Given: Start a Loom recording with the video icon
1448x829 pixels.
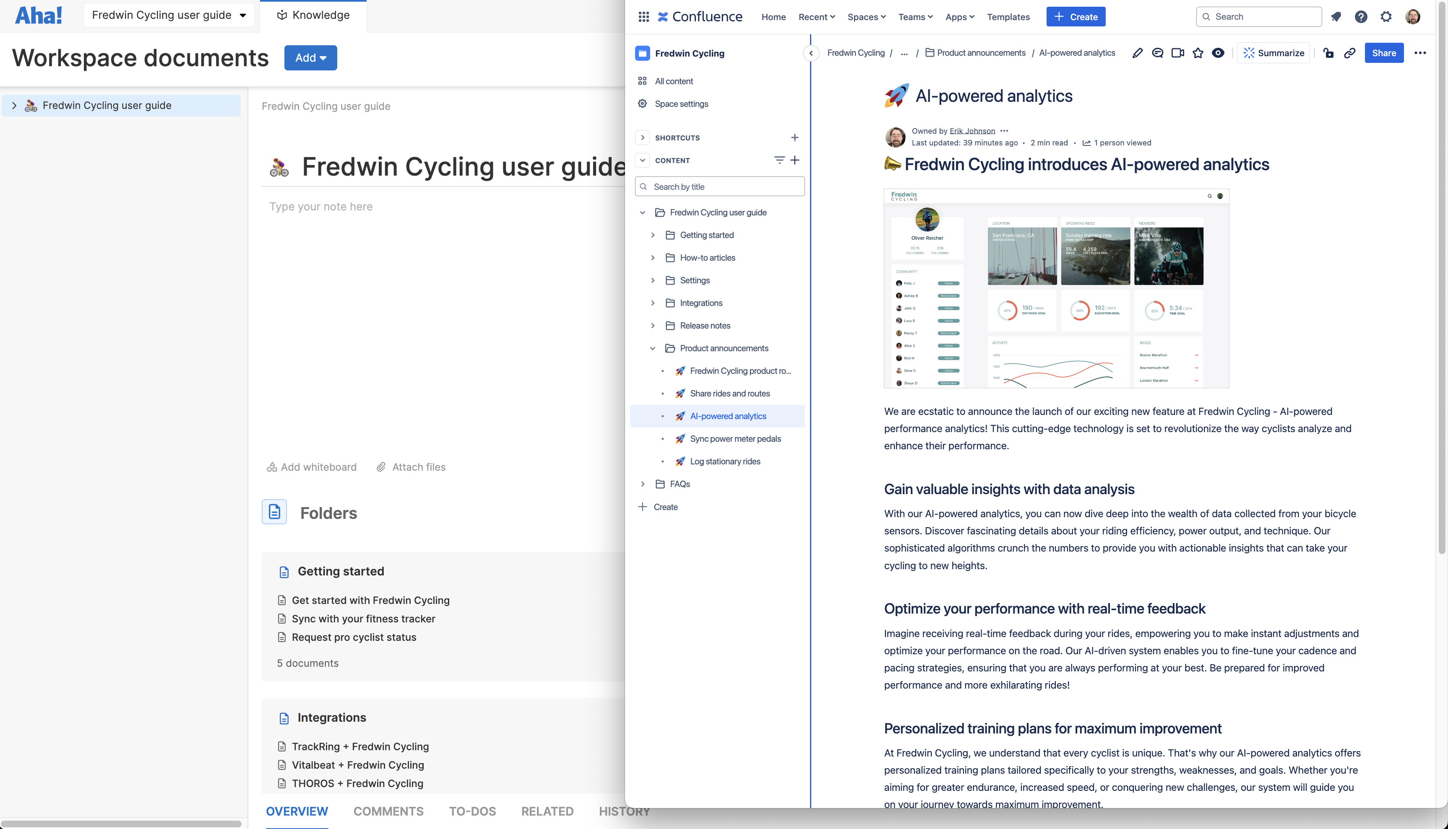Looking at the screenshot, I should coord(1178,53).
